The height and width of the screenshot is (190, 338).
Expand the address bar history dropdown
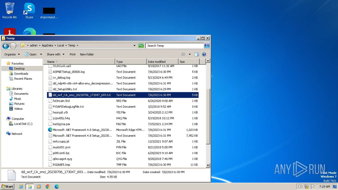coord(134,46)
